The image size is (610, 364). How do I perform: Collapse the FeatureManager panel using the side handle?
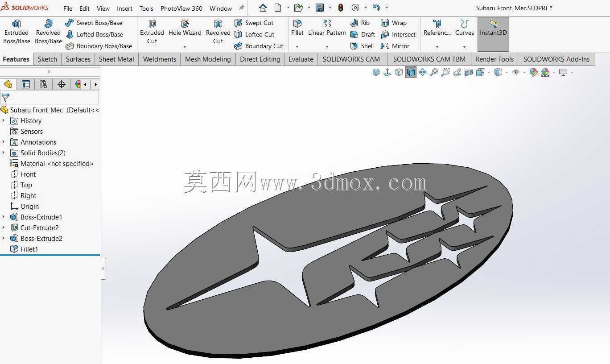pos(103,269)
